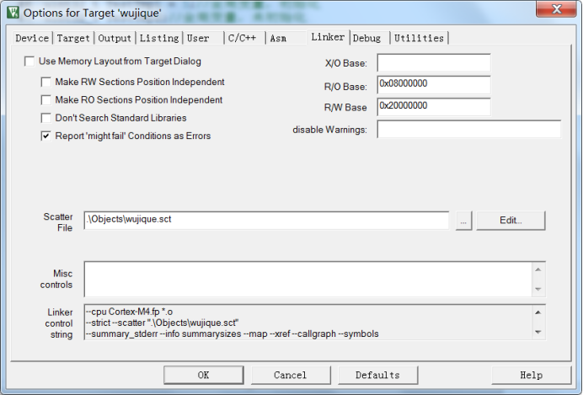Image resolution: width=583 pixels, height=395 pixels.
Task: Switch to the Device tab
Action: pyautogui.click(x=32, y=38)
